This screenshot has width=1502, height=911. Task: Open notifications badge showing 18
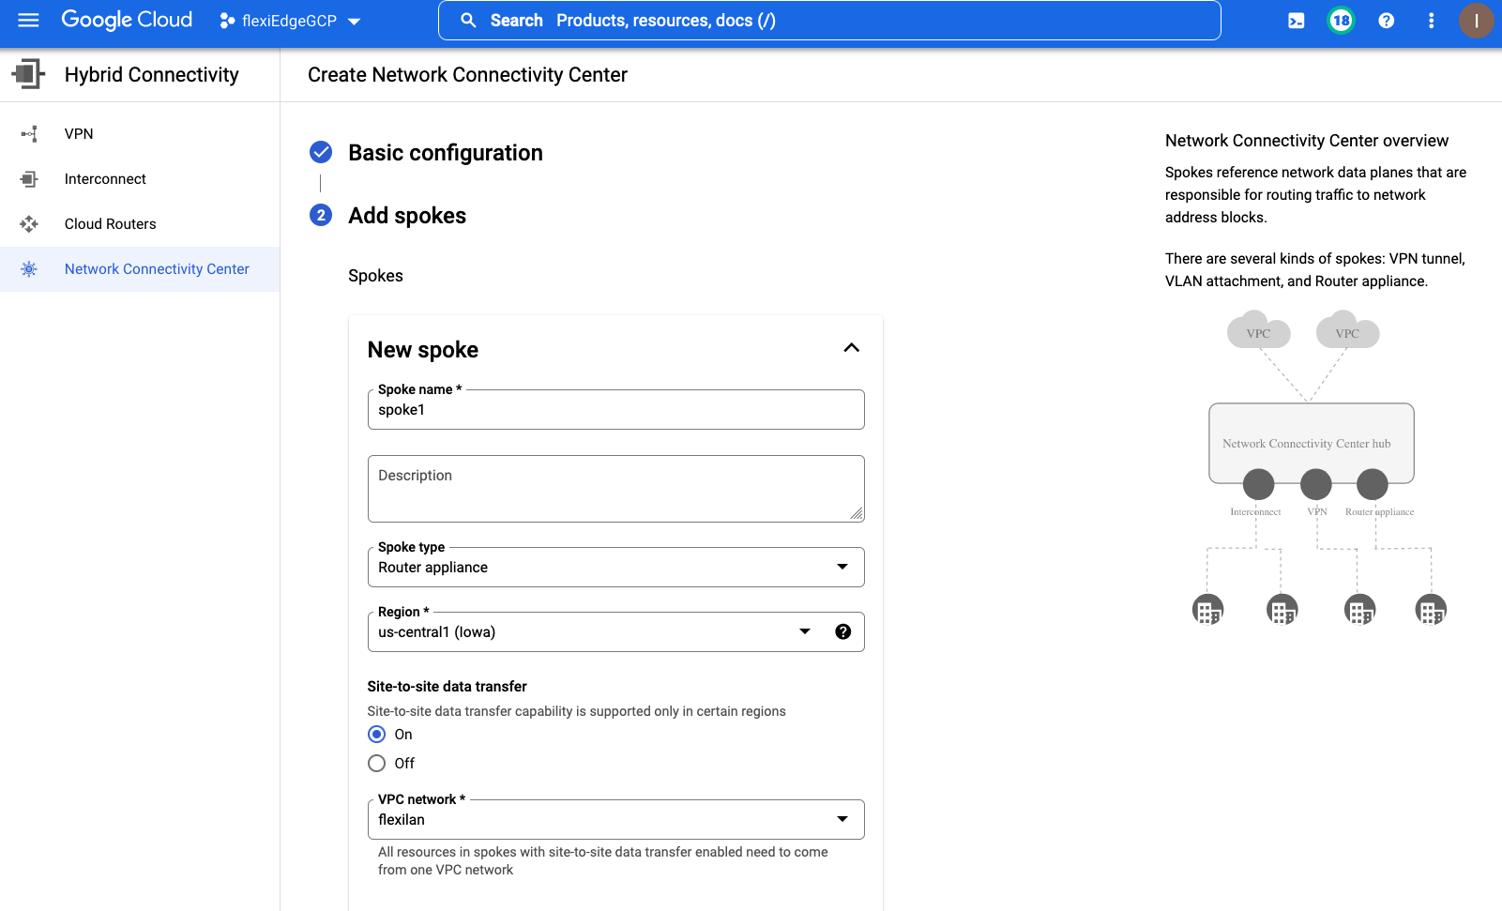pyautogui.click(x=1342, y=21)
